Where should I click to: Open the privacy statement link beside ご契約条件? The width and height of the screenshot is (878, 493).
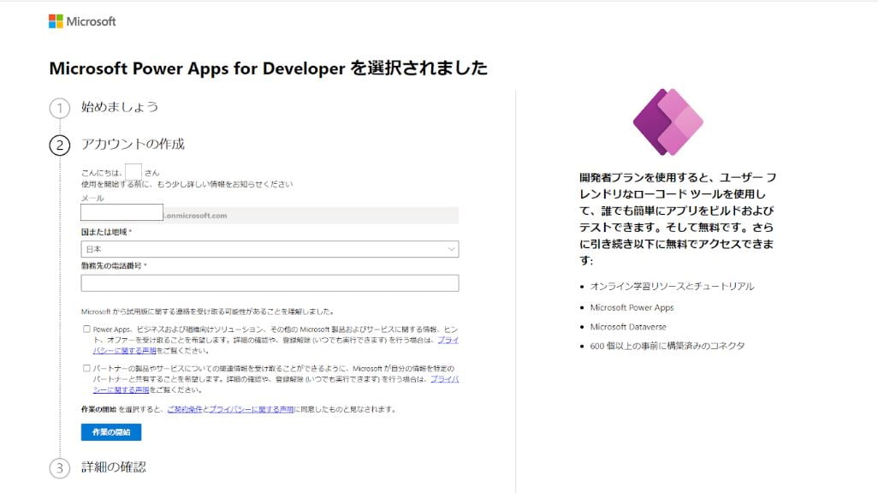251,410
